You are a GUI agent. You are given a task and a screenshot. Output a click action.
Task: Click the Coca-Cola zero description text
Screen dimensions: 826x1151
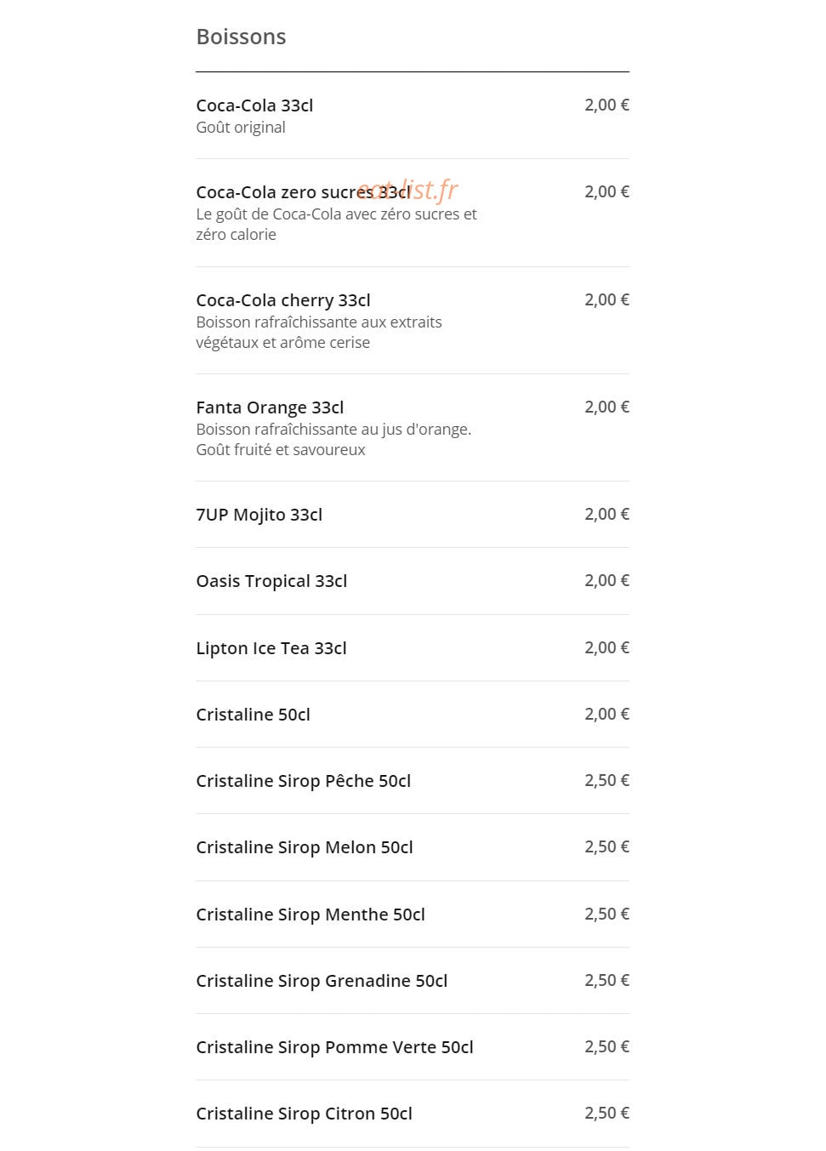click(336, 225)
